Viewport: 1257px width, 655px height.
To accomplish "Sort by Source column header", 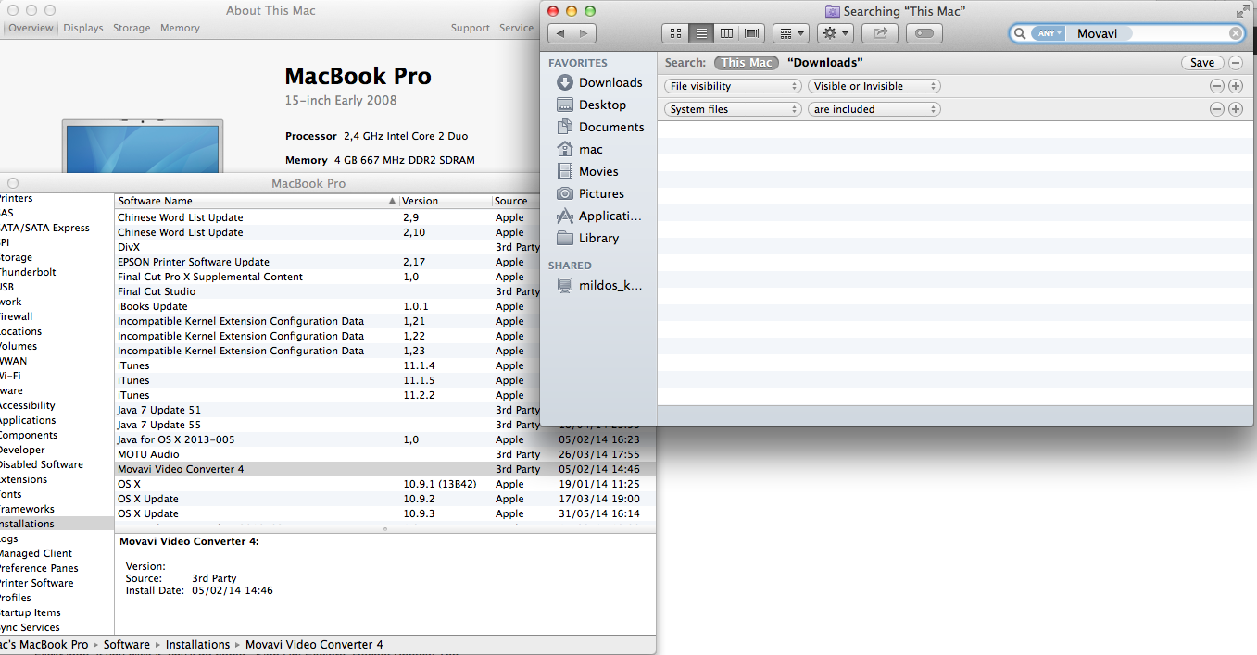I will 515,201.
